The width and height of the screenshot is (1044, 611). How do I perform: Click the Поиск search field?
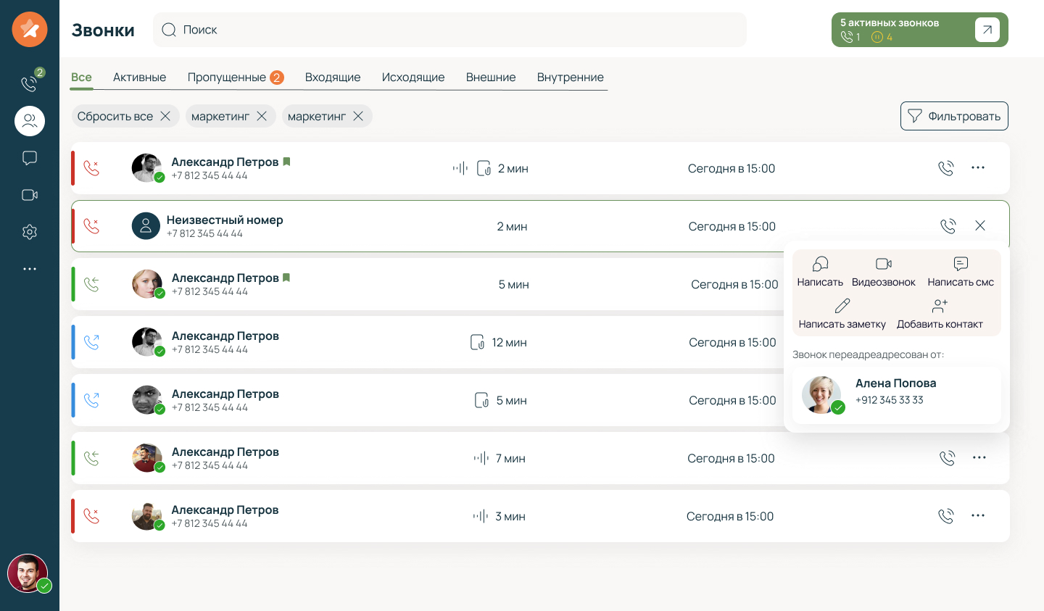tap(449, 30)
